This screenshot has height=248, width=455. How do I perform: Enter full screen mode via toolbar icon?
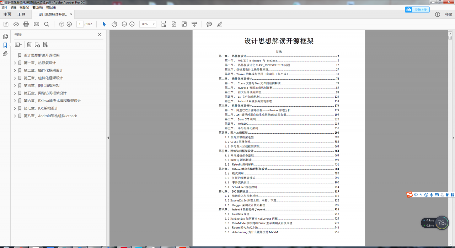click(x=184, y=24)
